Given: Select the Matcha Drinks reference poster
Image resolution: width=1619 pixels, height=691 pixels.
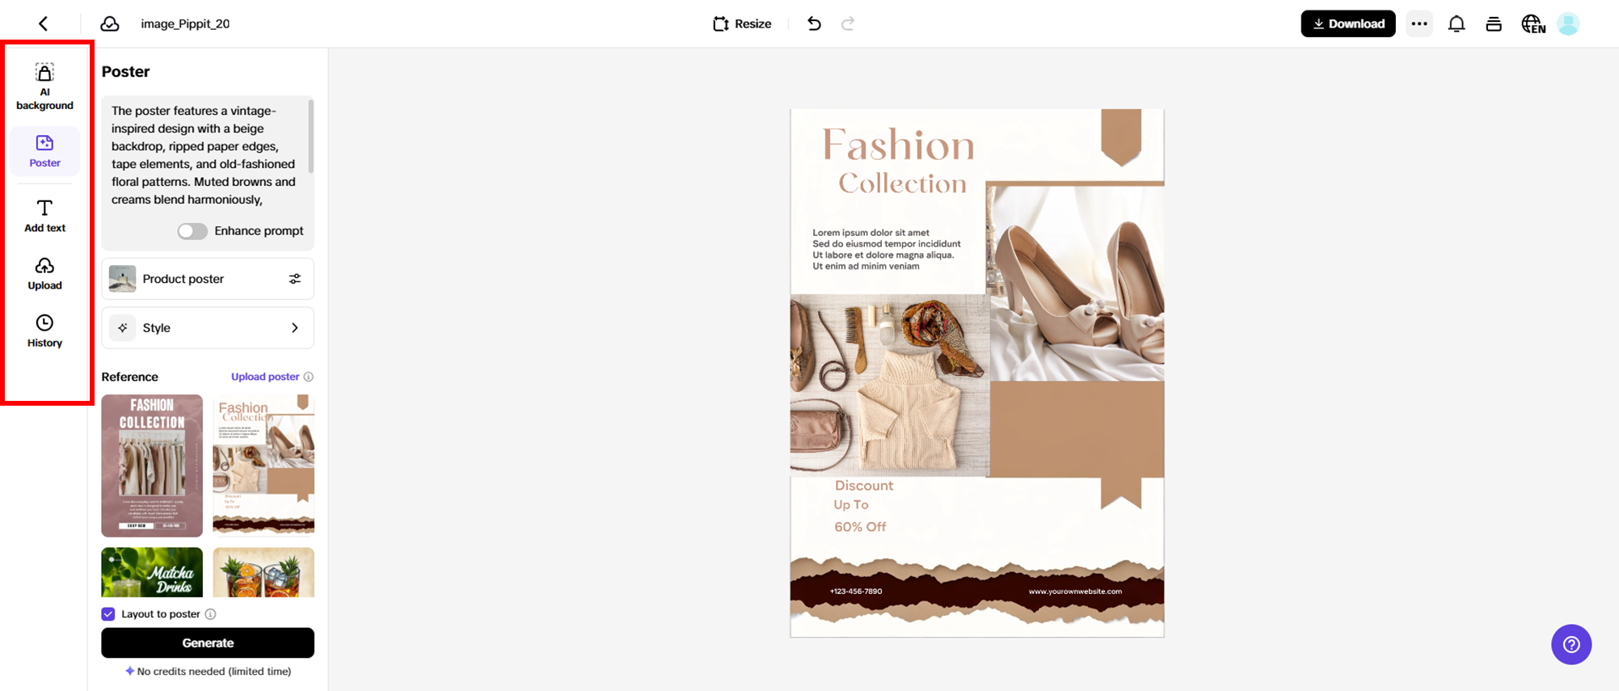Looking at the screenshot, I should (152, 572).
